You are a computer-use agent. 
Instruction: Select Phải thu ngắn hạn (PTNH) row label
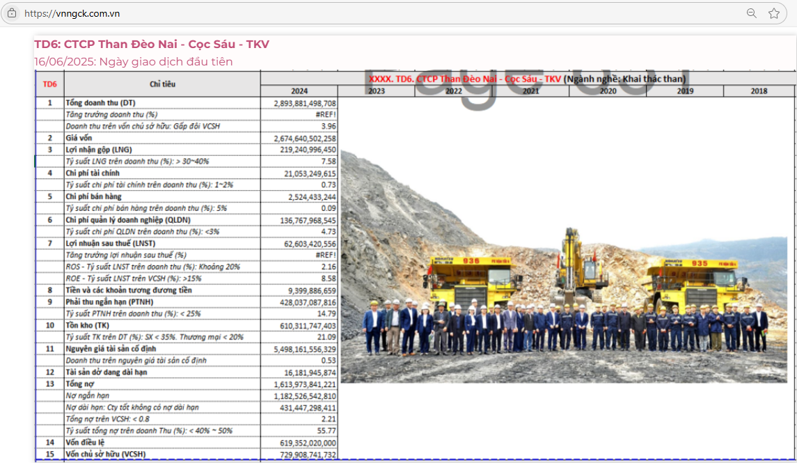[110, 301]
